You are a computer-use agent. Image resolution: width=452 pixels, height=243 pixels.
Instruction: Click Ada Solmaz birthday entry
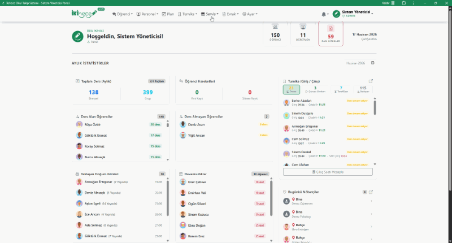click(120, 225)
